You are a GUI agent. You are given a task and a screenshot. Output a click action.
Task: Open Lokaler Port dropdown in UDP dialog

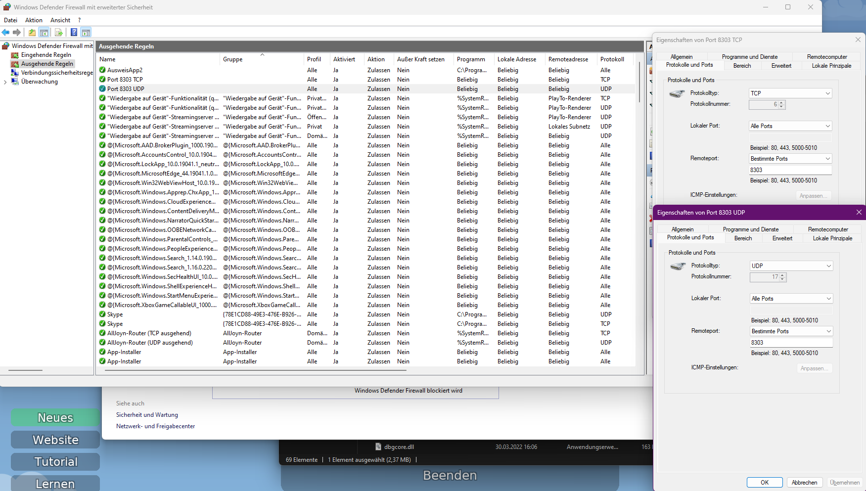[x=791, y=299]
